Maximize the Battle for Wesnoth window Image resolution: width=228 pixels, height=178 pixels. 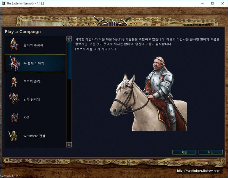point(212,3)
